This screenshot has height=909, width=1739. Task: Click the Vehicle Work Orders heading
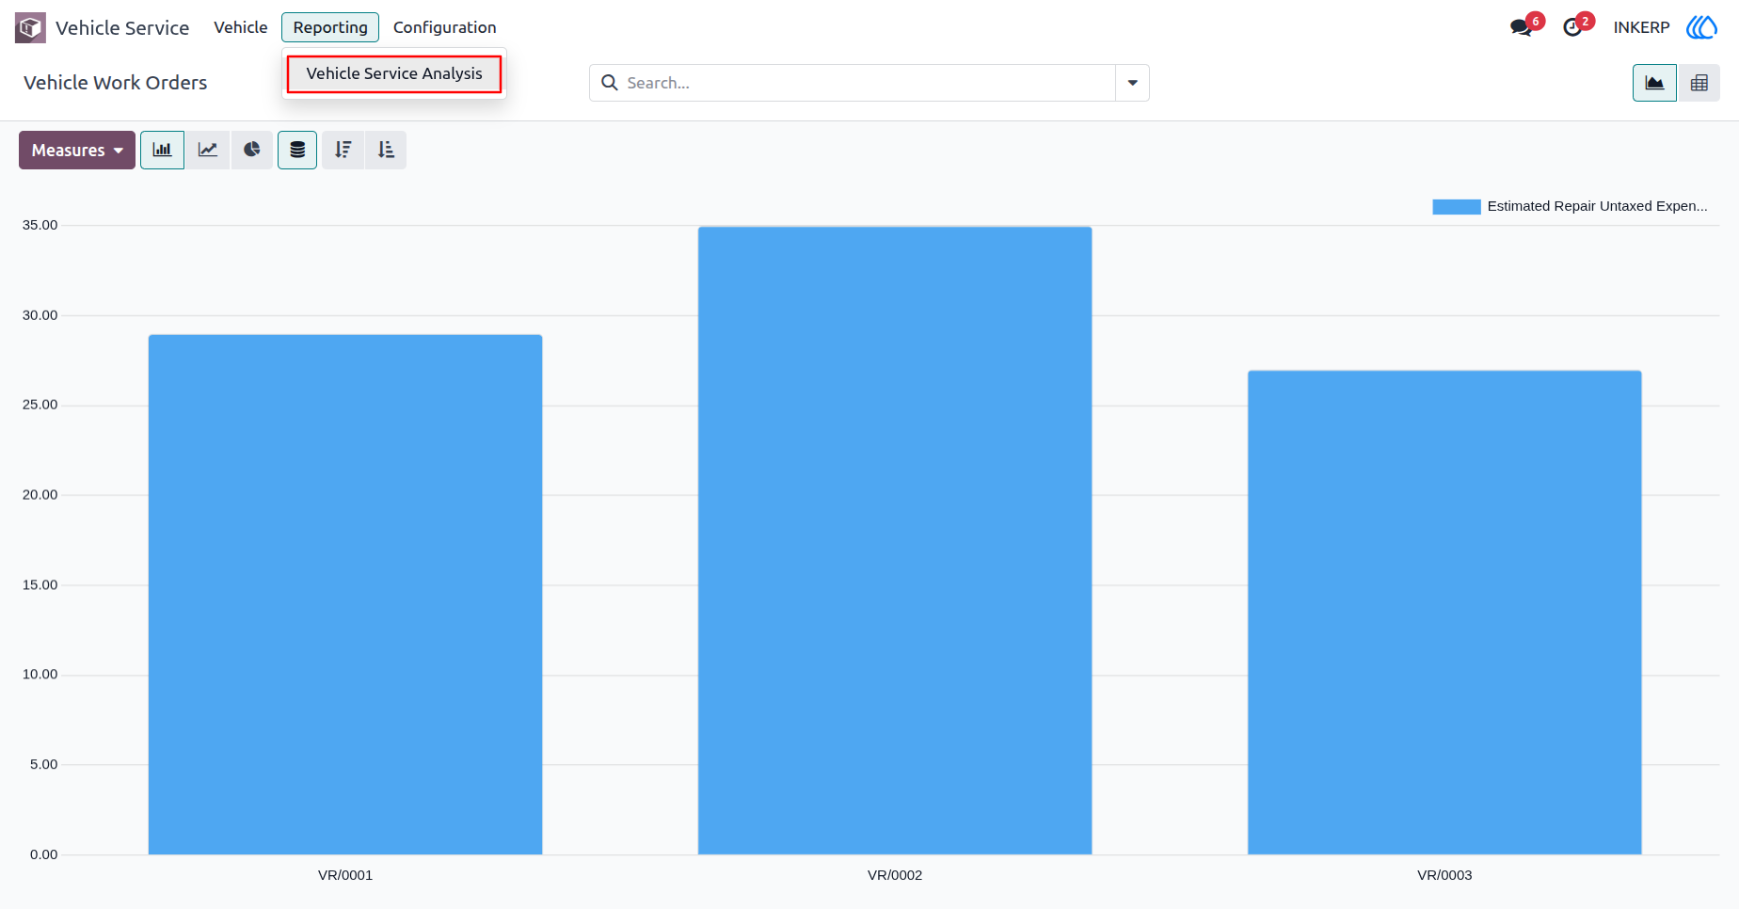pos(116,83)
